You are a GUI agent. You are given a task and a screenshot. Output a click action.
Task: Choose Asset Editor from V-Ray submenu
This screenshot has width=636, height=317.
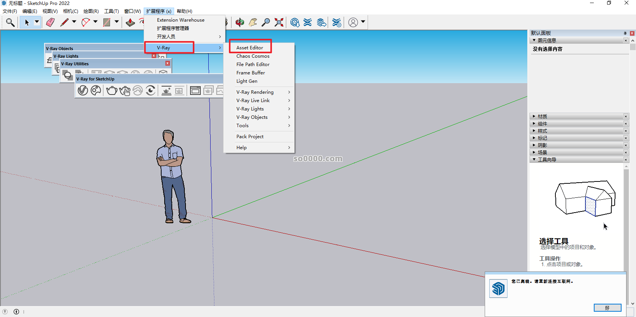click(x=250, y=47)
